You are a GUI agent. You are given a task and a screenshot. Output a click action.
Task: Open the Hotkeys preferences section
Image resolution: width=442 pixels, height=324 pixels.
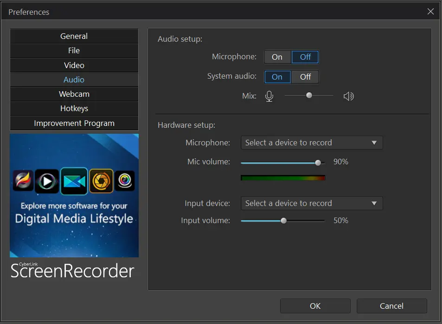pos(74,108)
